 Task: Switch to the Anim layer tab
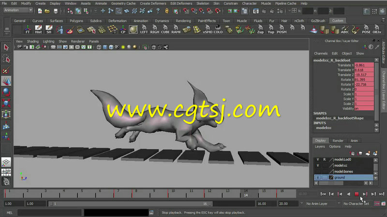[354, 141]
